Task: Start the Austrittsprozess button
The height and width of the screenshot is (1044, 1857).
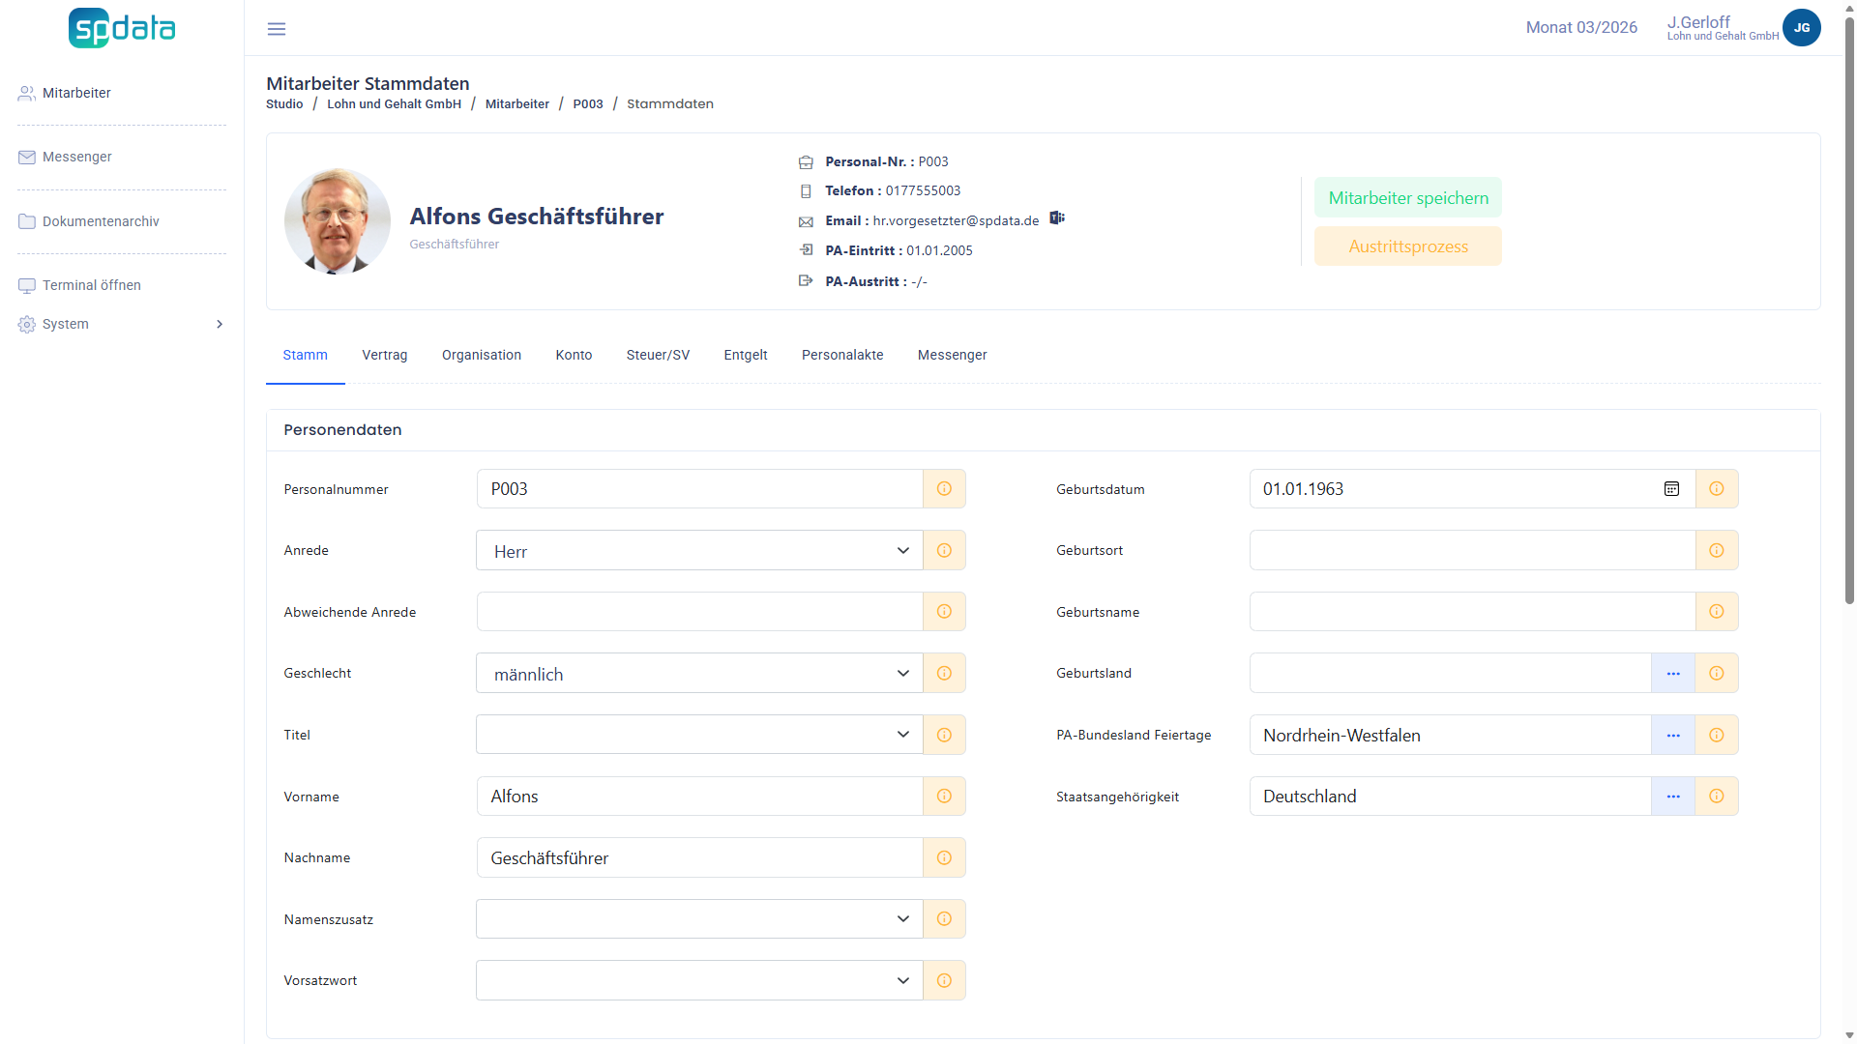Action: 1407,246
